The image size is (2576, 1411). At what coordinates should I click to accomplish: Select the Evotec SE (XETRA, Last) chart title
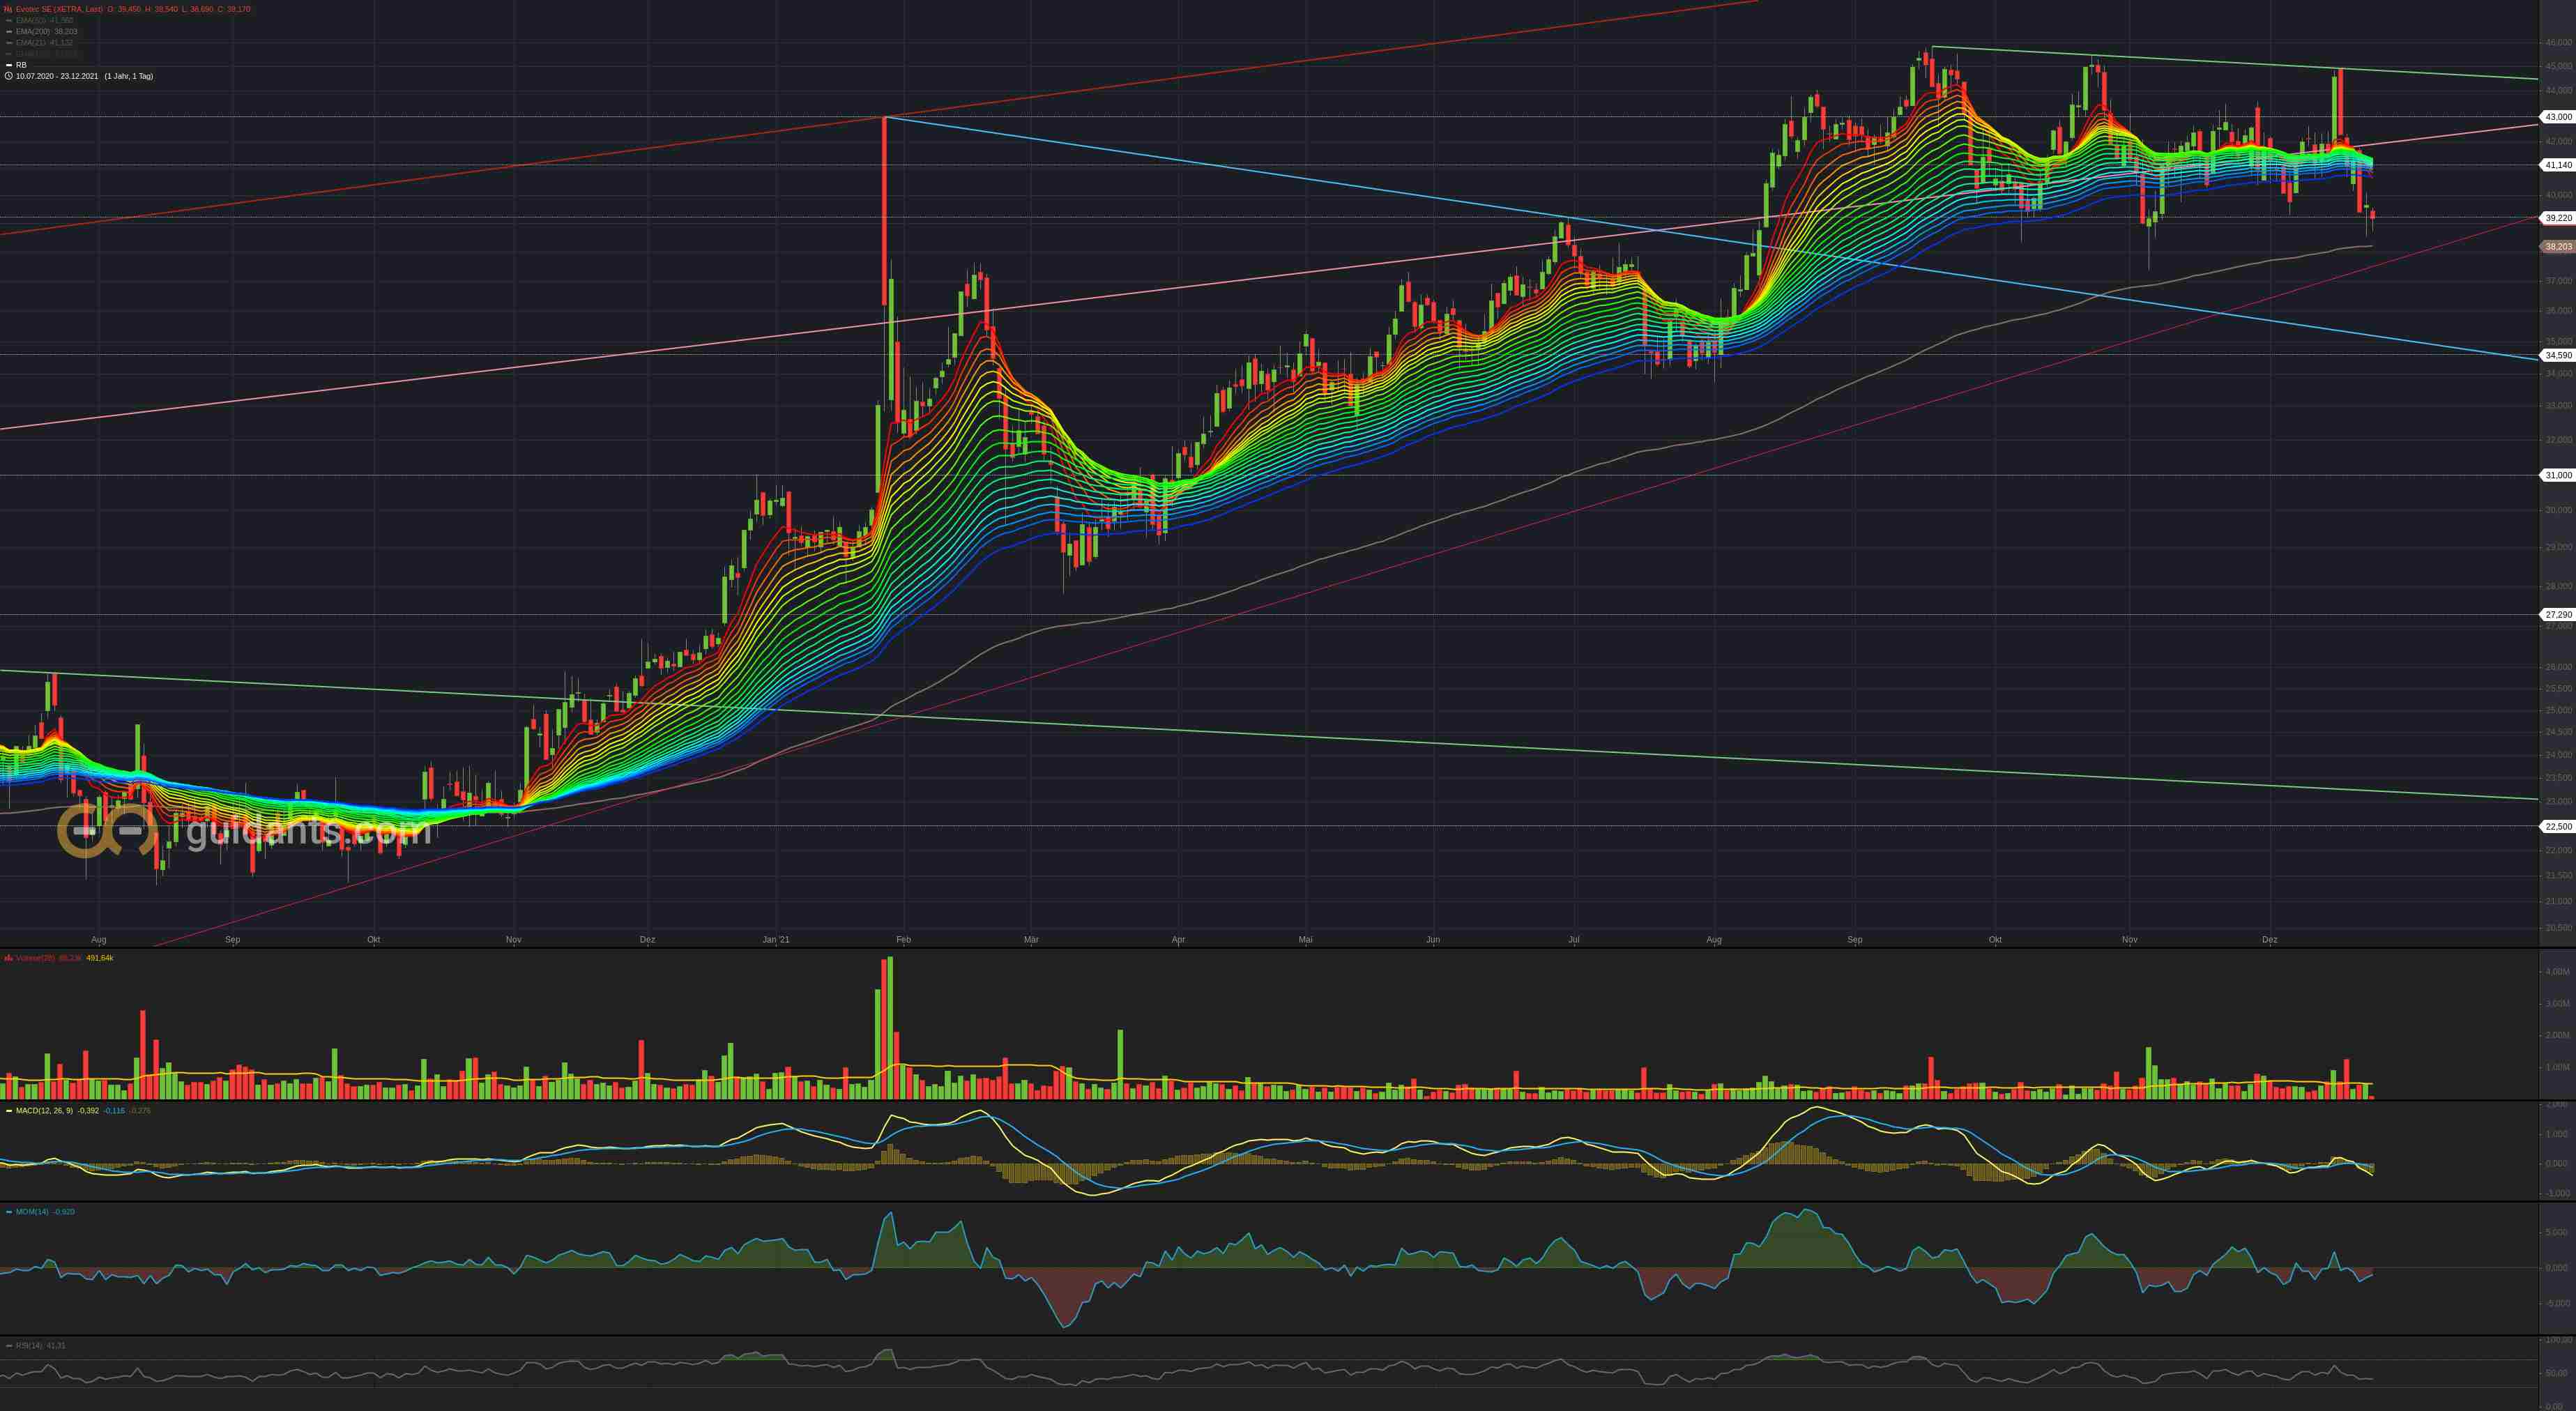click(x=45, y=8)
